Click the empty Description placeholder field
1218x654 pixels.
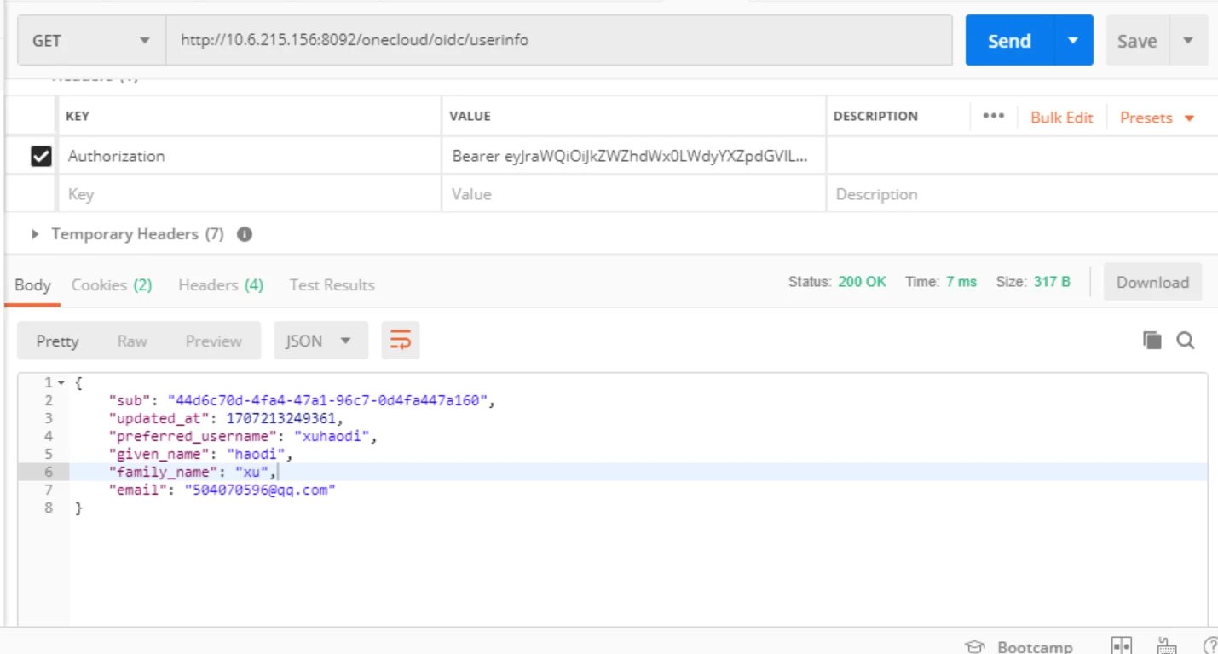click(1022, 194)
